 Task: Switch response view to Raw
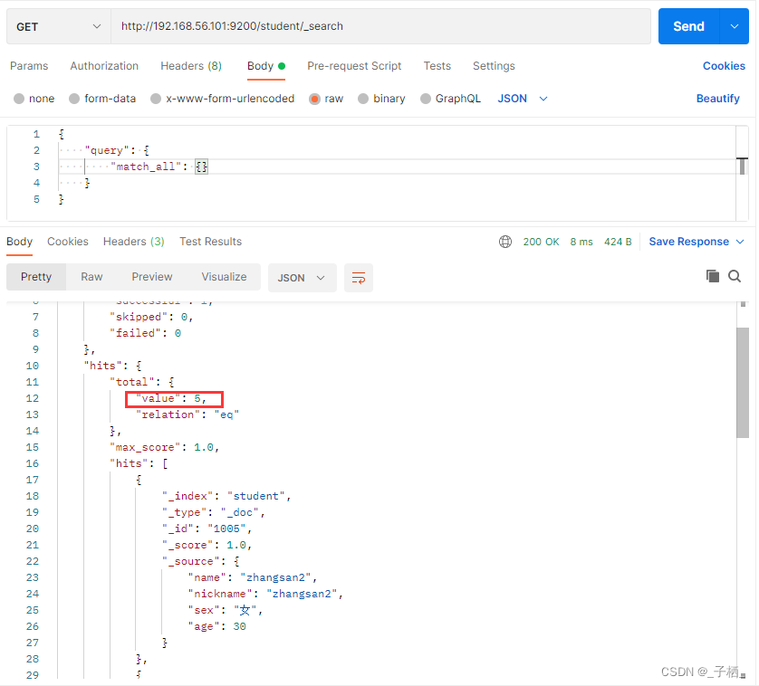(x=91, y=277)
